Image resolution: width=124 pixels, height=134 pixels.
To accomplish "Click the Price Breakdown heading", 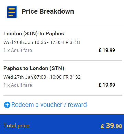I will coord(48,11).
